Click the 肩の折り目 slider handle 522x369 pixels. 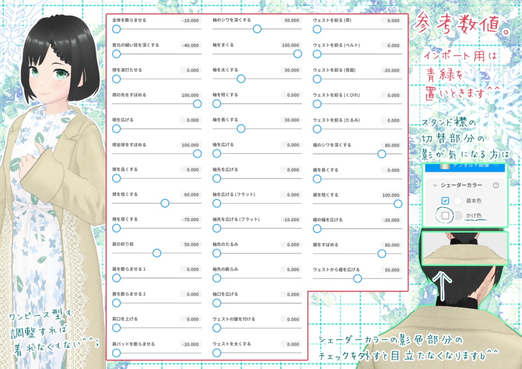point(157,253)
